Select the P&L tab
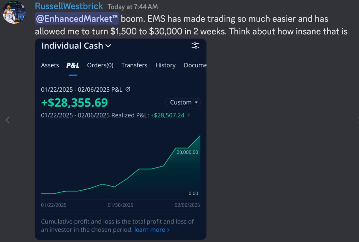359x242 pixels. [x=73, y=65]
